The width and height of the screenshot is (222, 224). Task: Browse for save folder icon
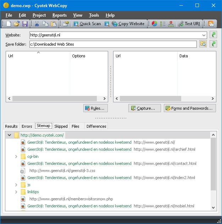pos(203,44)
